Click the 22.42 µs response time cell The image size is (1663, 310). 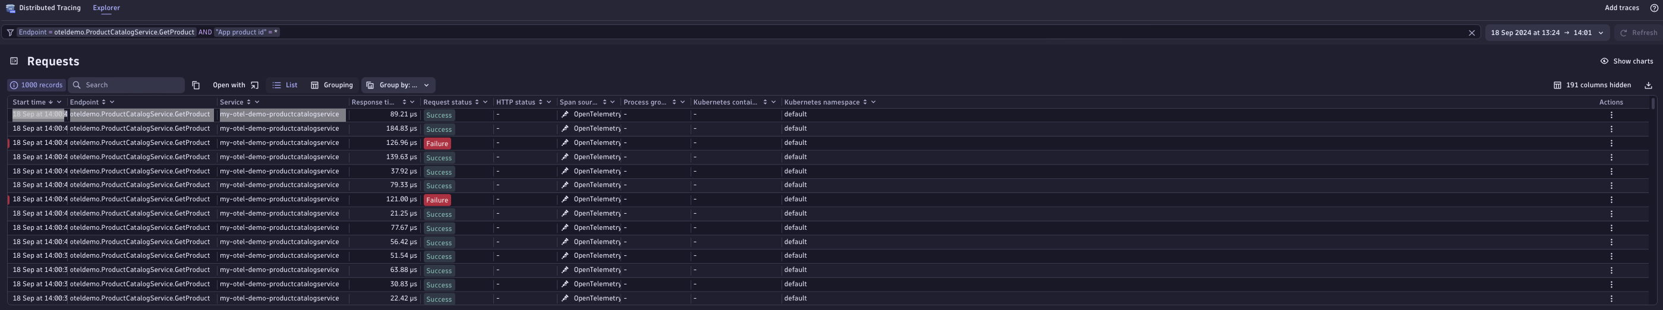click(x=404, y=298)
